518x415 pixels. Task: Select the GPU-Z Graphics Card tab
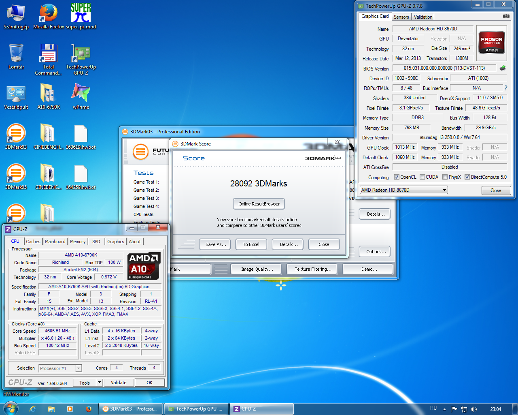tap(375, 16)
